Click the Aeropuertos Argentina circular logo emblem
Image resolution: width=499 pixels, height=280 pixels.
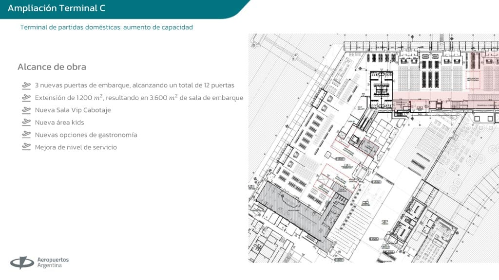(22, 262)
